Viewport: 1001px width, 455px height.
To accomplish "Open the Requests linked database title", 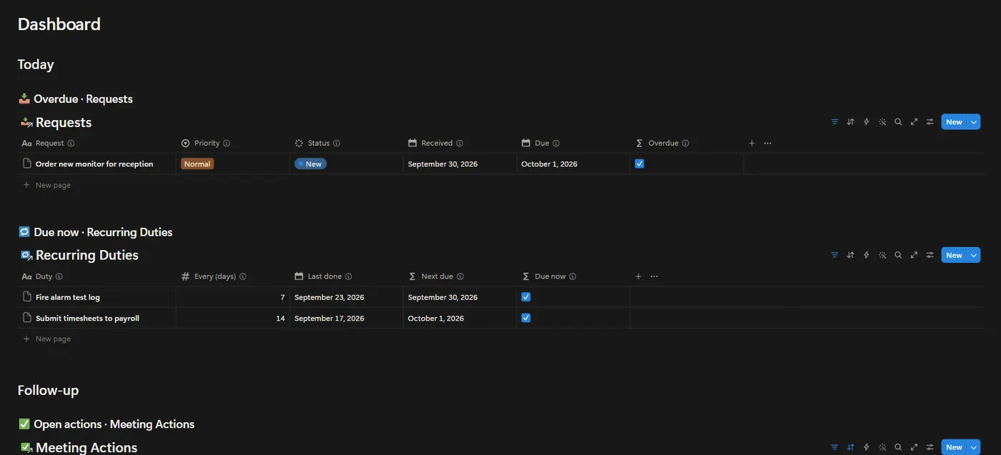I will coord(64,123).
